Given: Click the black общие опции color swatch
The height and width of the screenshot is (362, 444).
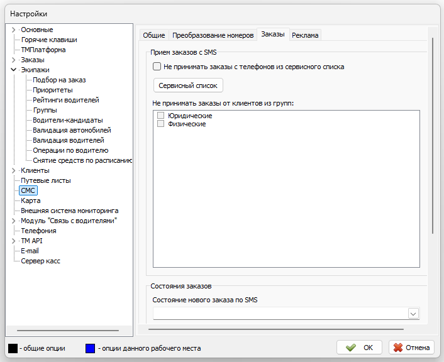Looking at the screenshot, I should click(13, 348).
